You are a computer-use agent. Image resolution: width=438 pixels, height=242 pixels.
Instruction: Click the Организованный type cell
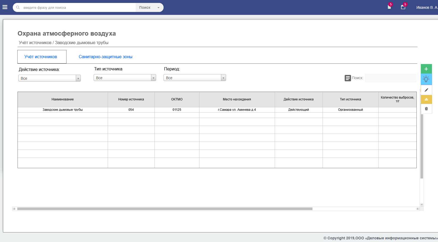(x=351, y=110)
